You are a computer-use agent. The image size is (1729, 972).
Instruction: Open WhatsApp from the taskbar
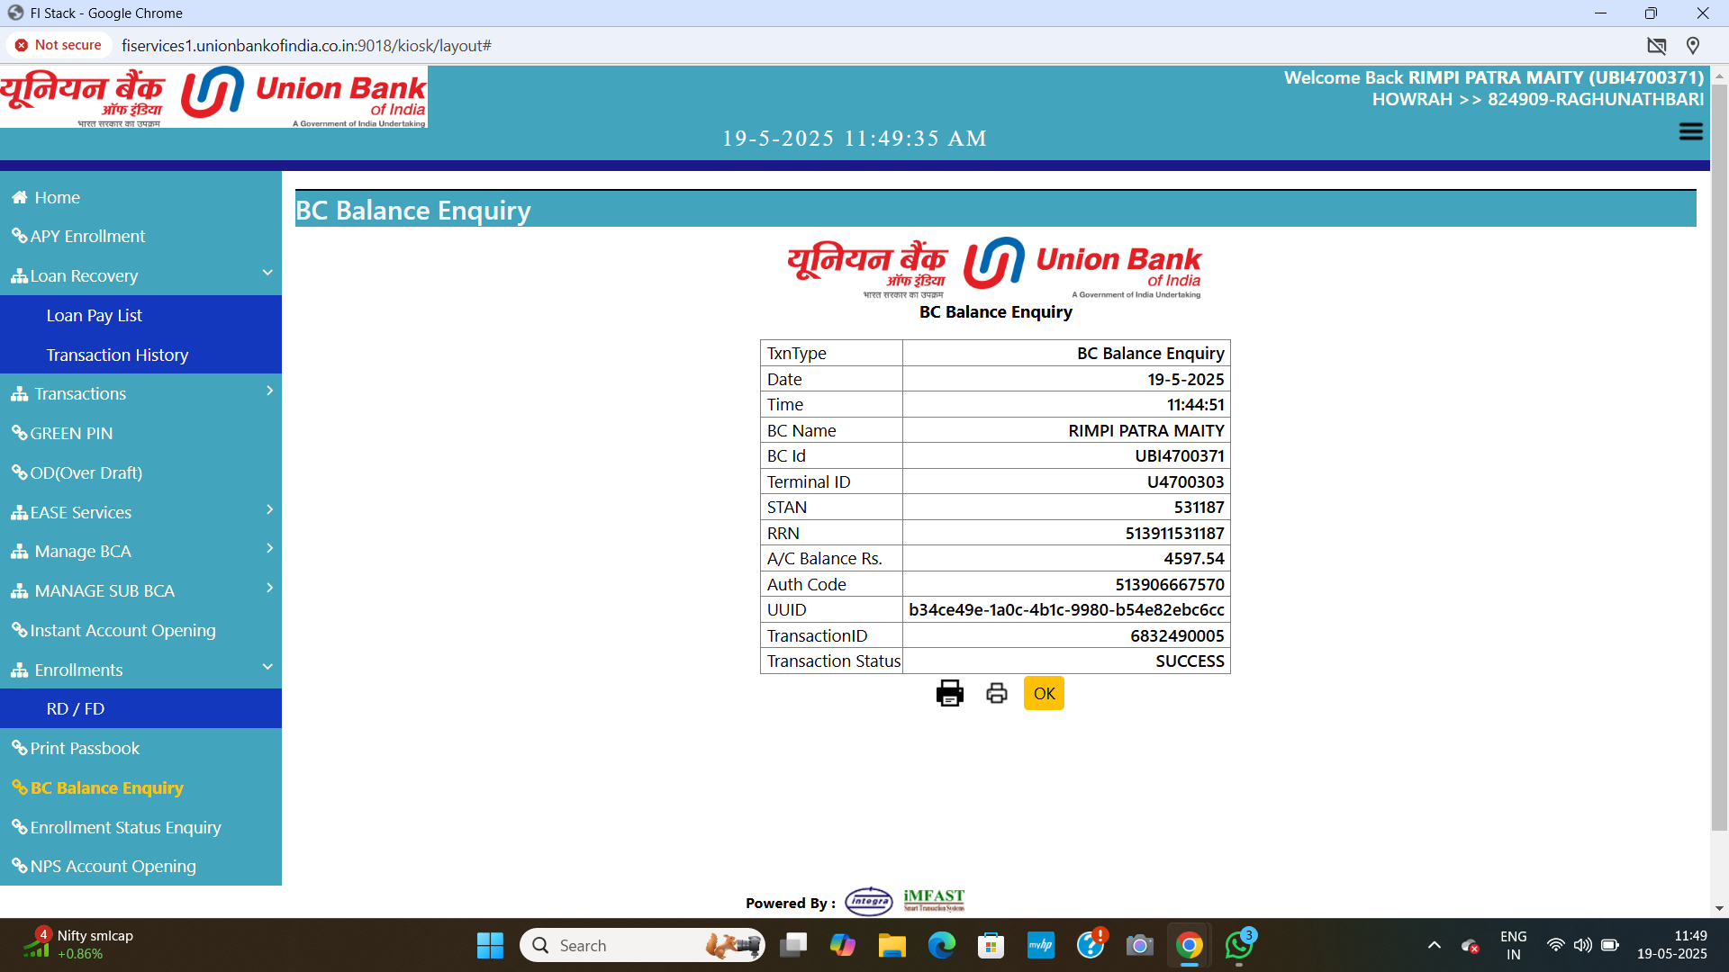tap(1239, 945)
